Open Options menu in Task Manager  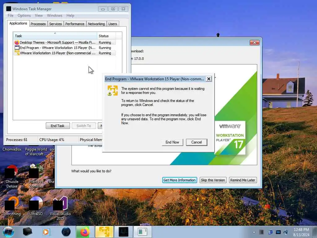(24, 15)
